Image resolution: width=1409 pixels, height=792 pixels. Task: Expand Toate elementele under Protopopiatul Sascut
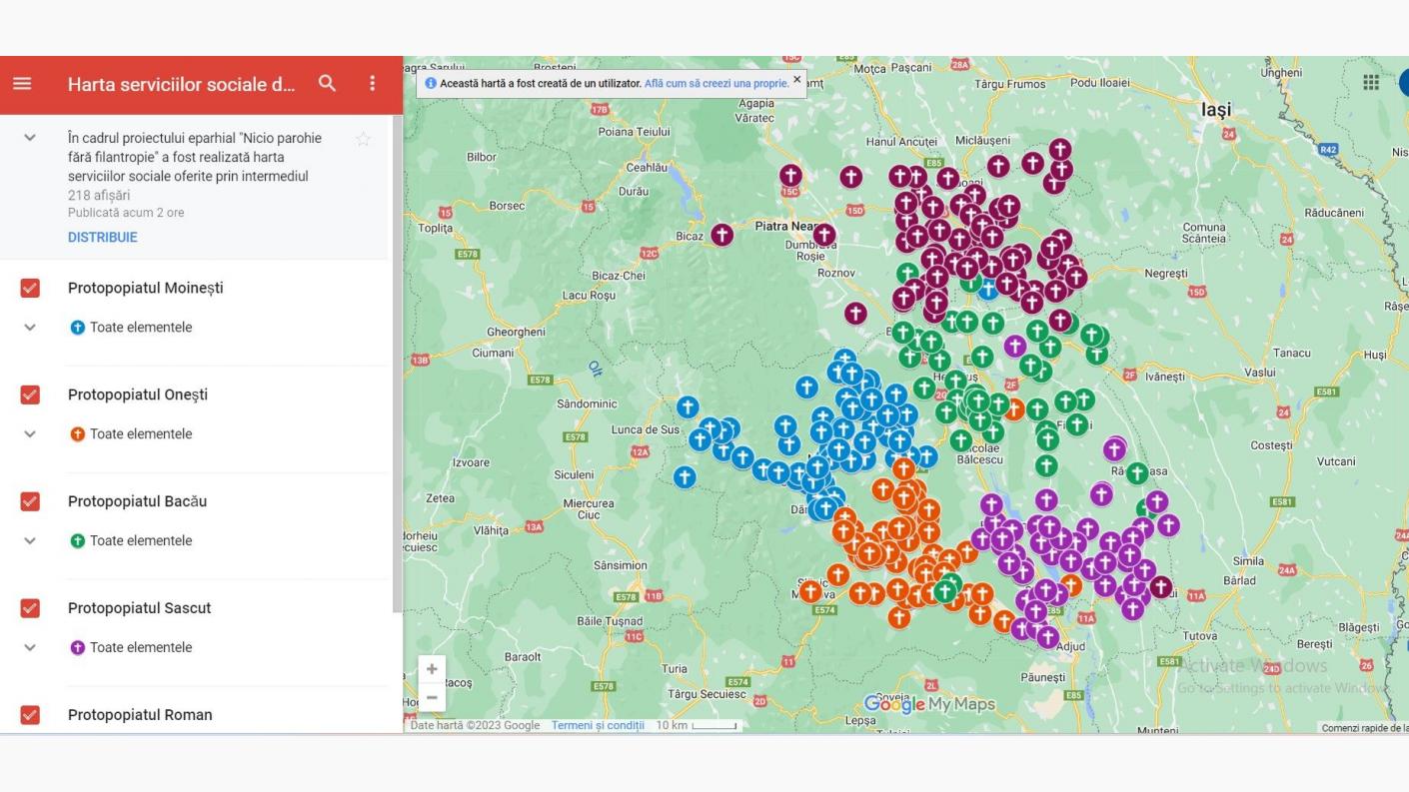tap(29, 647)
